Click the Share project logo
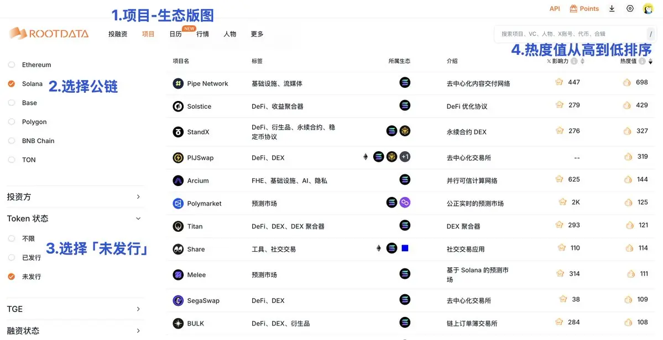Screen dimensions: 663x340 178,249
